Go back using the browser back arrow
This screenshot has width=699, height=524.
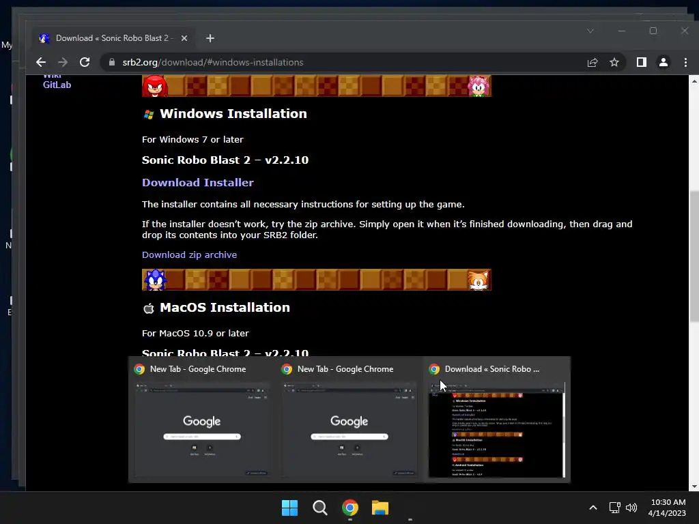click(40, 62)
